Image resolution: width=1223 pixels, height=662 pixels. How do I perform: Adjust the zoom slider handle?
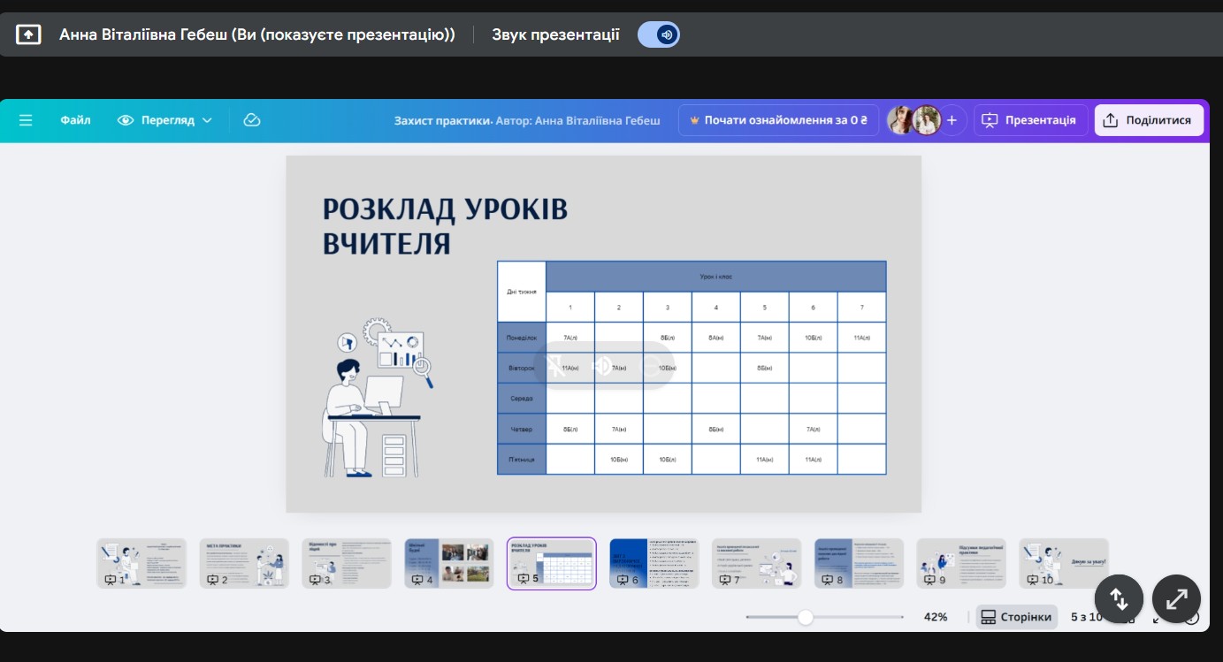(805, 617)
